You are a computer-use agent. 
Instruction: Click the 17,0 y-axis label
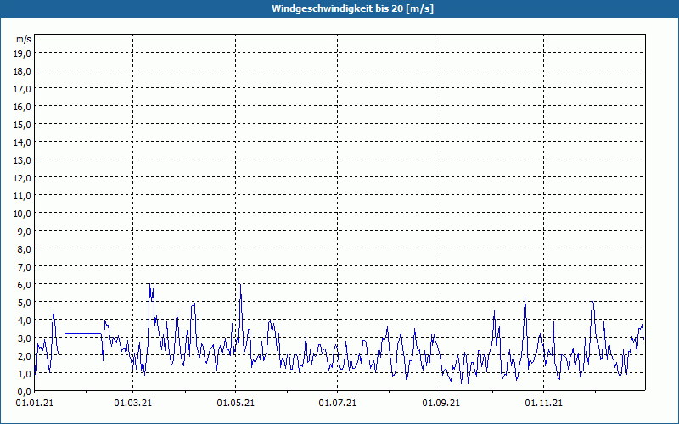point(22,89)
